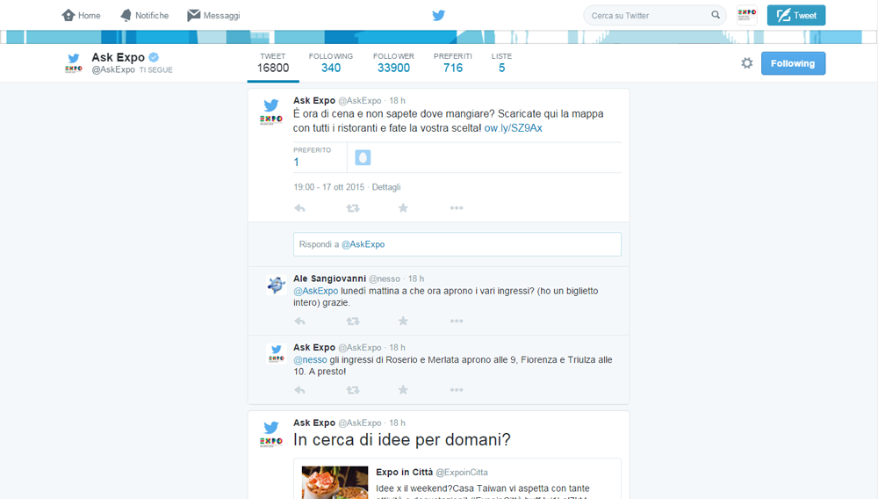The width and height of the screenshot is (878, 499).
Task: Reply to the dinner map tweet
Action: pos(299,208)
